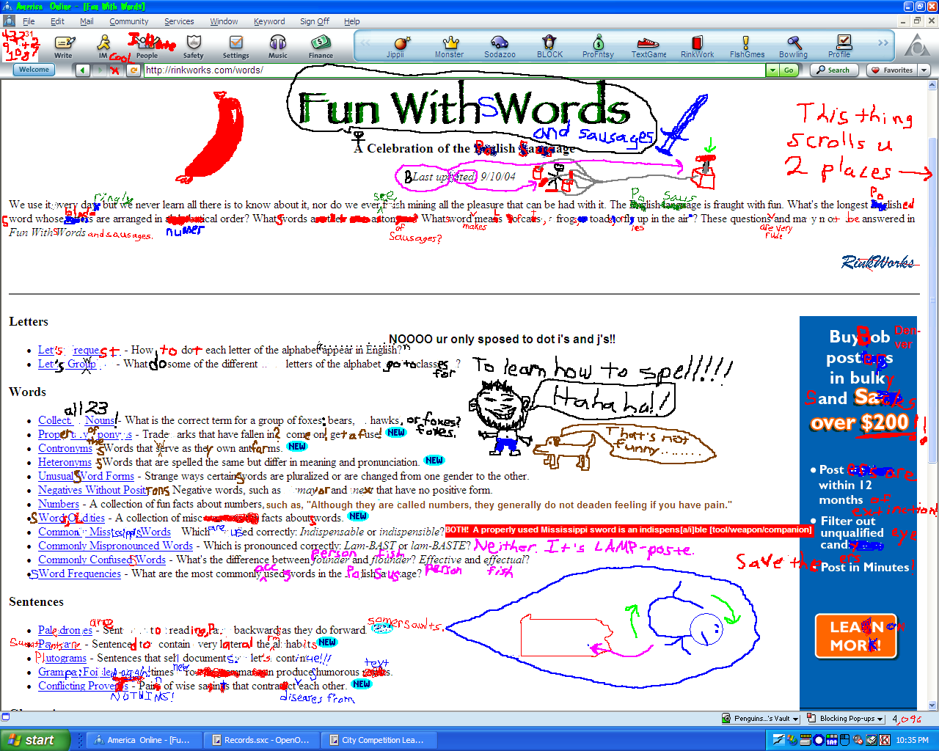The width and height of the screenshot is (939, 751).
Task: Click the page scroll-down arrow
Action: click(933, 705)
